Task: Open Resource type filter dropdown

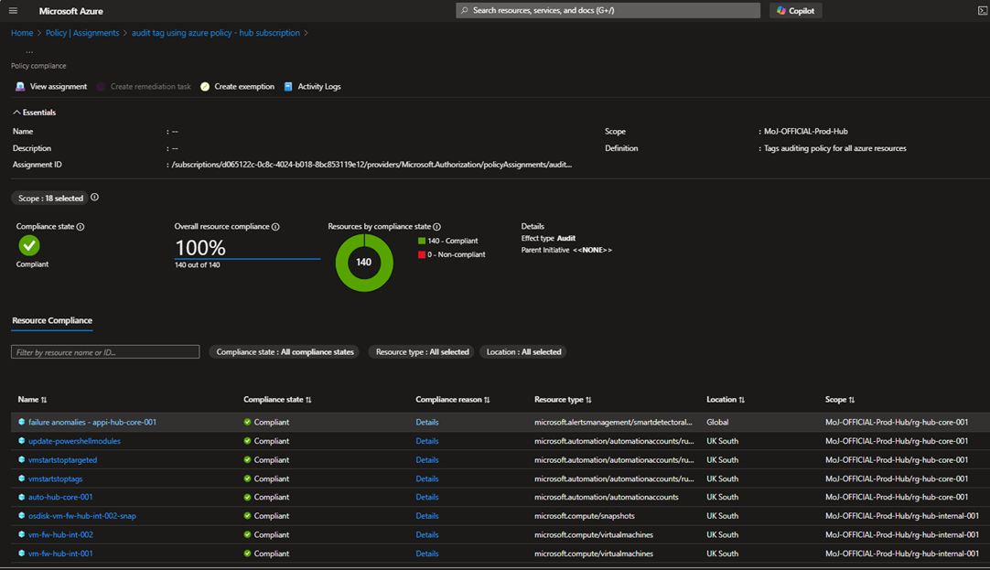Action: (422, 352)
